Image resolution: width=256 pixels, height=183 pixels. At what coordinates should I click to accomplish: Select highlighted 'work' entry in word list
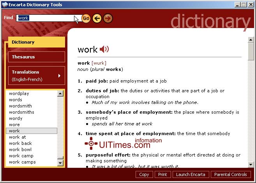coord(32,131)
